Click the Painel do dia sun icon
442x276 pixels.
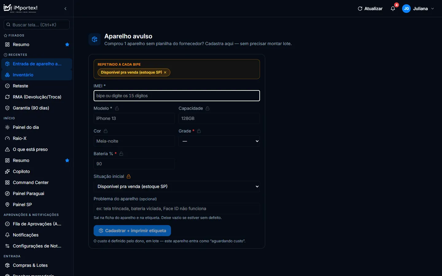point(7,127)
